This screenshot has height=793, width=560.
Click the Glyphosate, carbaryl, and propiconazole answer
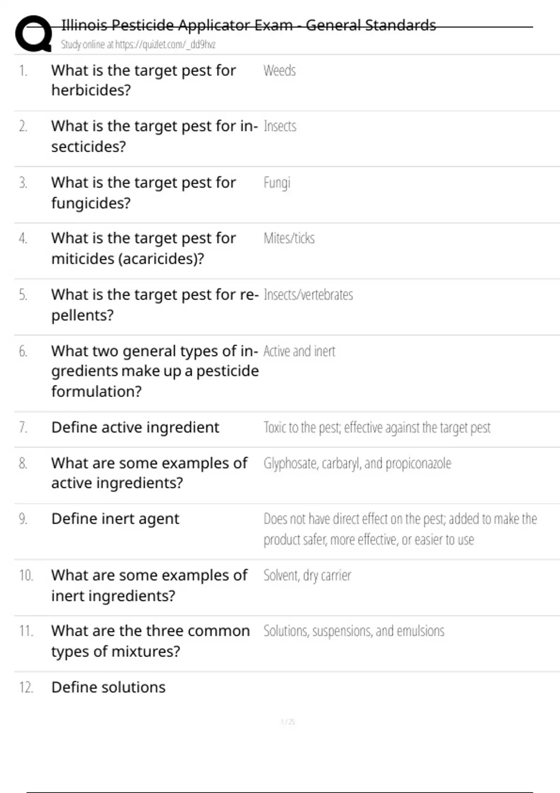pos(357,463)
